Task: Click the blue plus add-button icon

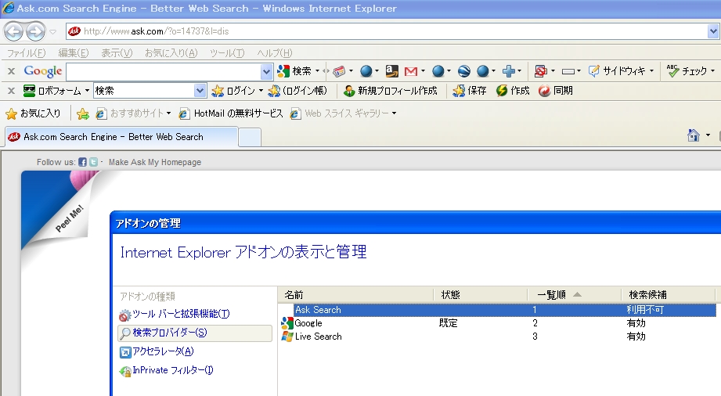Action: (509, 71)
